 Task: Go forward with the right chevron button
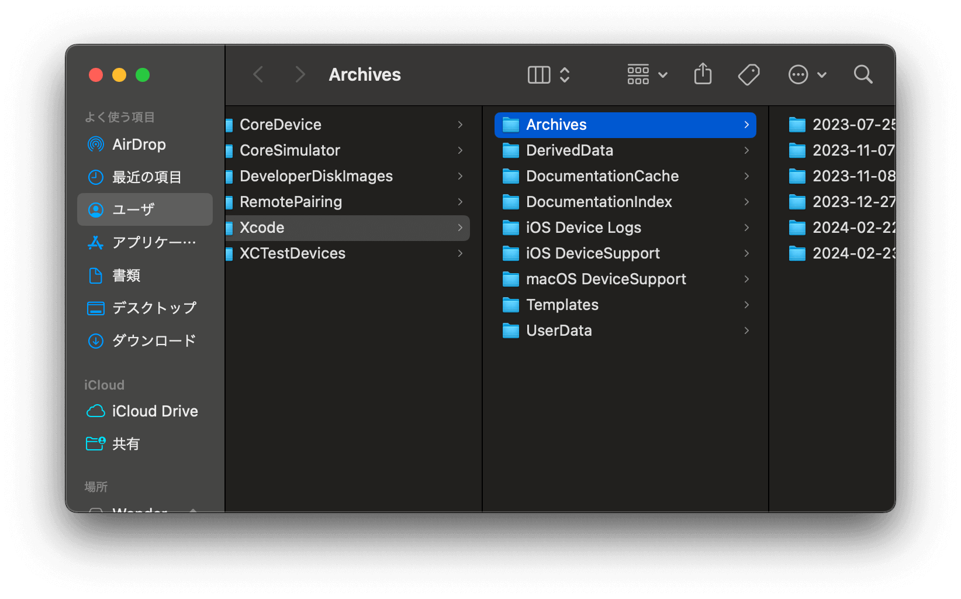pos(300,75)
